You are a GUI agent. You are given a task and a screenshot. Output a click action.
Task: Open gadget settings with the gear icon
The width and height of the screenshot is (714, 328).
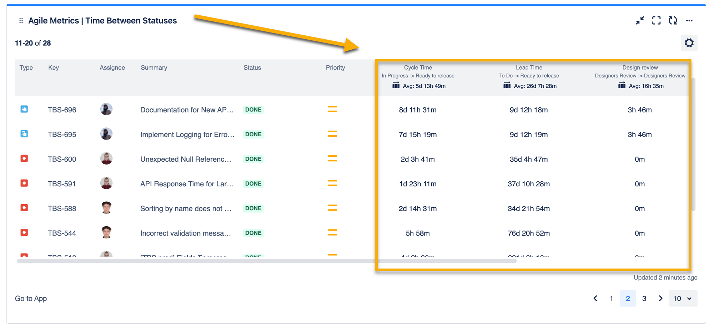[689, 43]
